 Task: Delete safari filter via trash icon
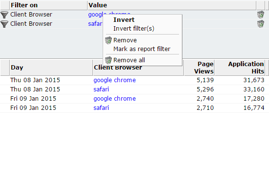(x=261, y=24)
